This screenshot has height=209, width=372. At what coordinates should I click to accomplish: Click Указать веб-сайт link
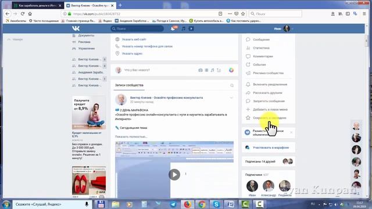pos(134,39)
